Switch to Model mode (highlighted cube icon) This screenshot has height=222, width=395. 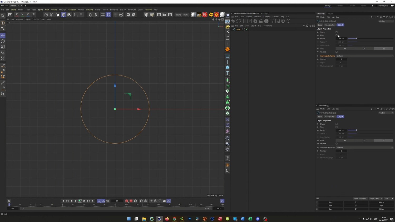point(63,15)
